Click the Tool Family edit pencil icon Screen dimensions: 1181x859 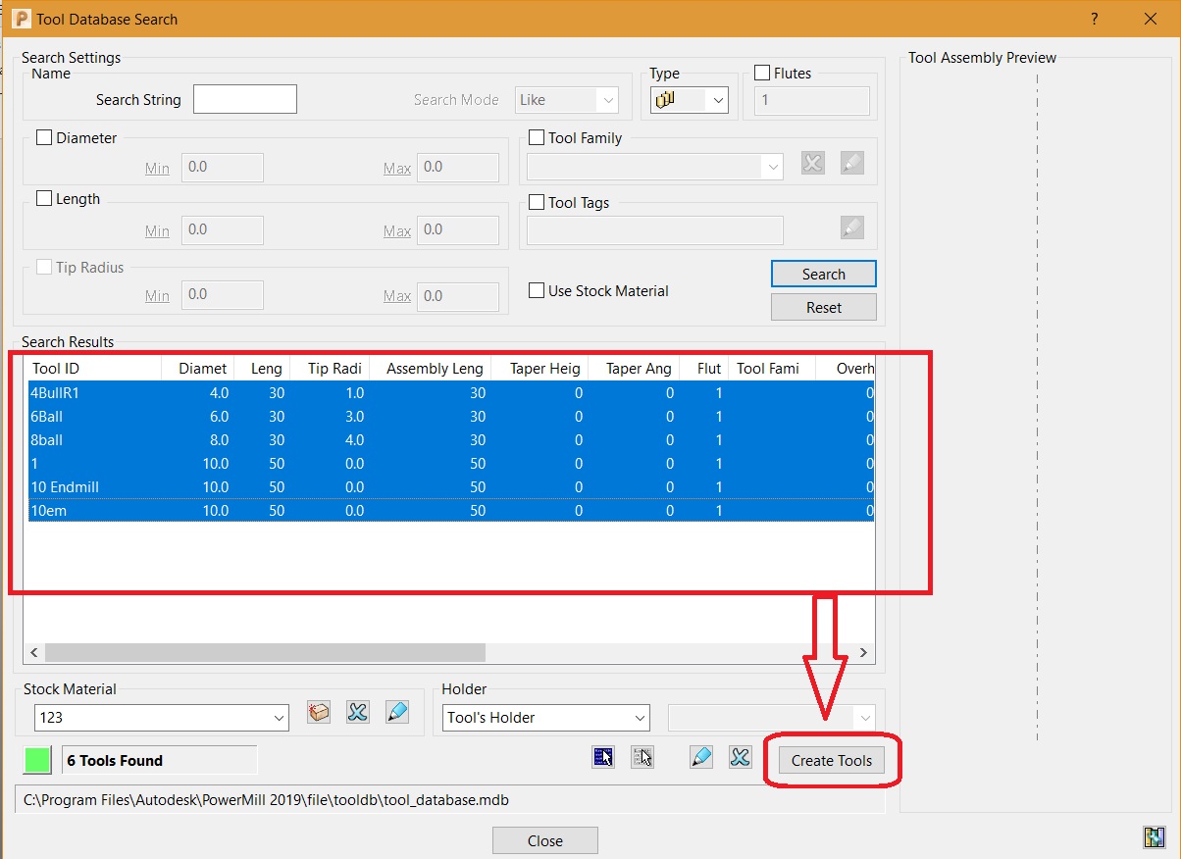pyautogui.click(x=852, y=164)
